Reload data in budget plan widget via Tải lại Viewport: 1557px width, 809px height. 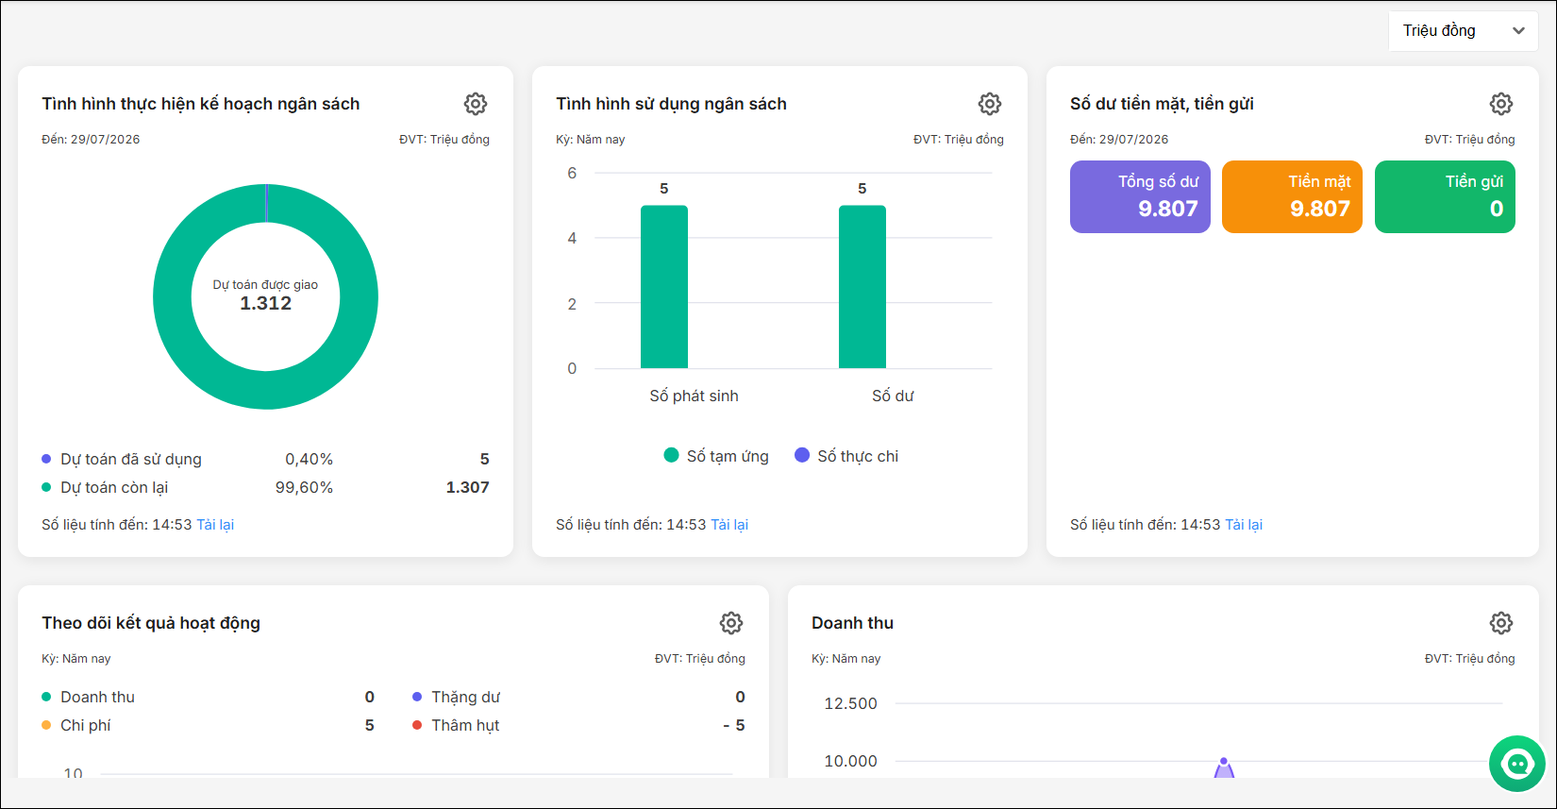coord(215,525)
